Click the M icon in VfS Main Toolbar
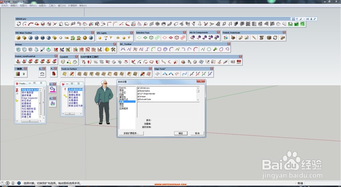This screenshot has height=187, width=341. coord(18,38)
